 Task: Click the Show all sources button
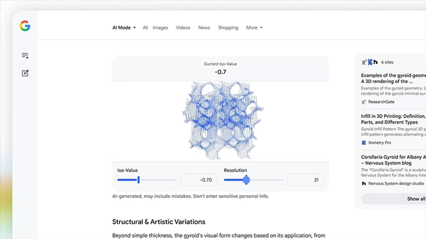click(x=394, y=199)
